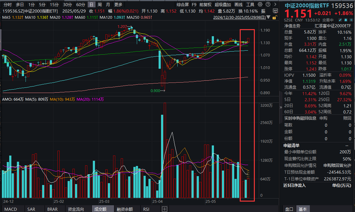This screenshot has width=355, height=212.
Task: Set a price alert via the bell icon
Action: (345, 20)
